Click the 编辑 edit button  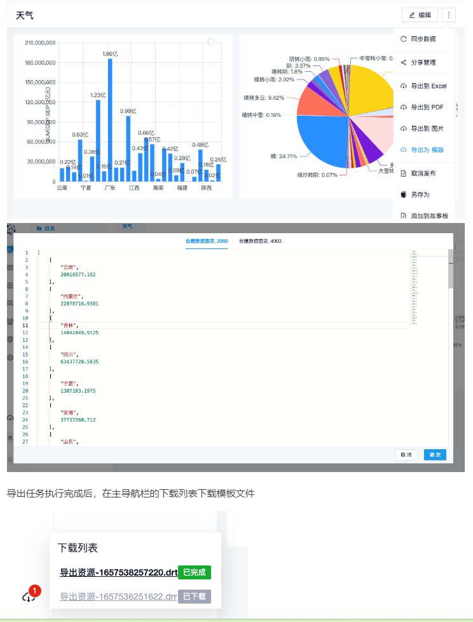point(420,15)
